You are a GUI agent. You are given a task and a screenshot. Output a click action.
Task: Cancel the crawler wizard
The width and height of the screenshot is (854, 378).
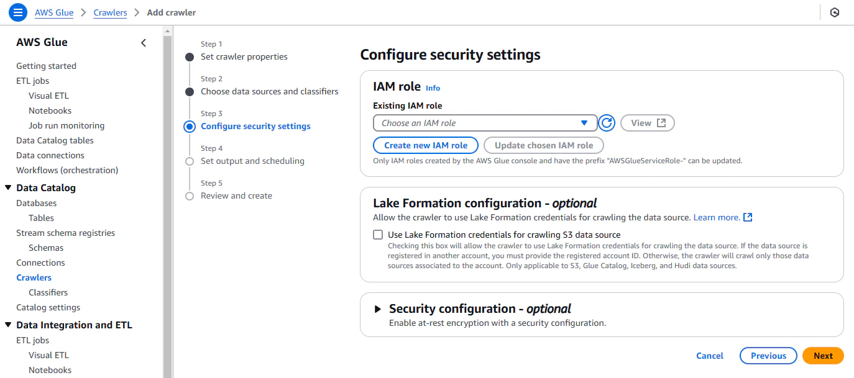(x=710, y=356)
